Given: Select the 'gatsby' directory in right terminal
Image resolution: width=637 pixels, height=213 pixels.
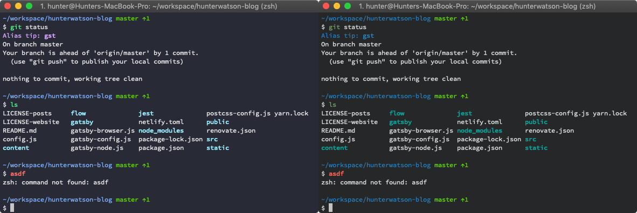Looking at the screenshot, I should click(400, 122).
